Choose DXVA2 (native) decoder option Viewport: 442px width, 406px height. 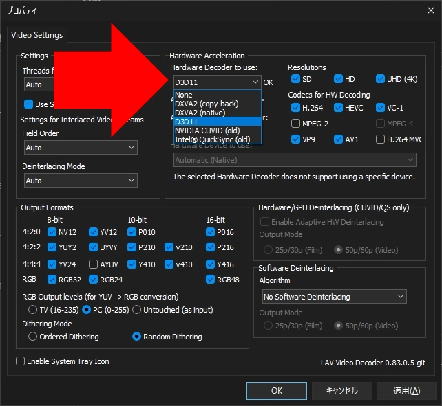click(x=218, y=113)
